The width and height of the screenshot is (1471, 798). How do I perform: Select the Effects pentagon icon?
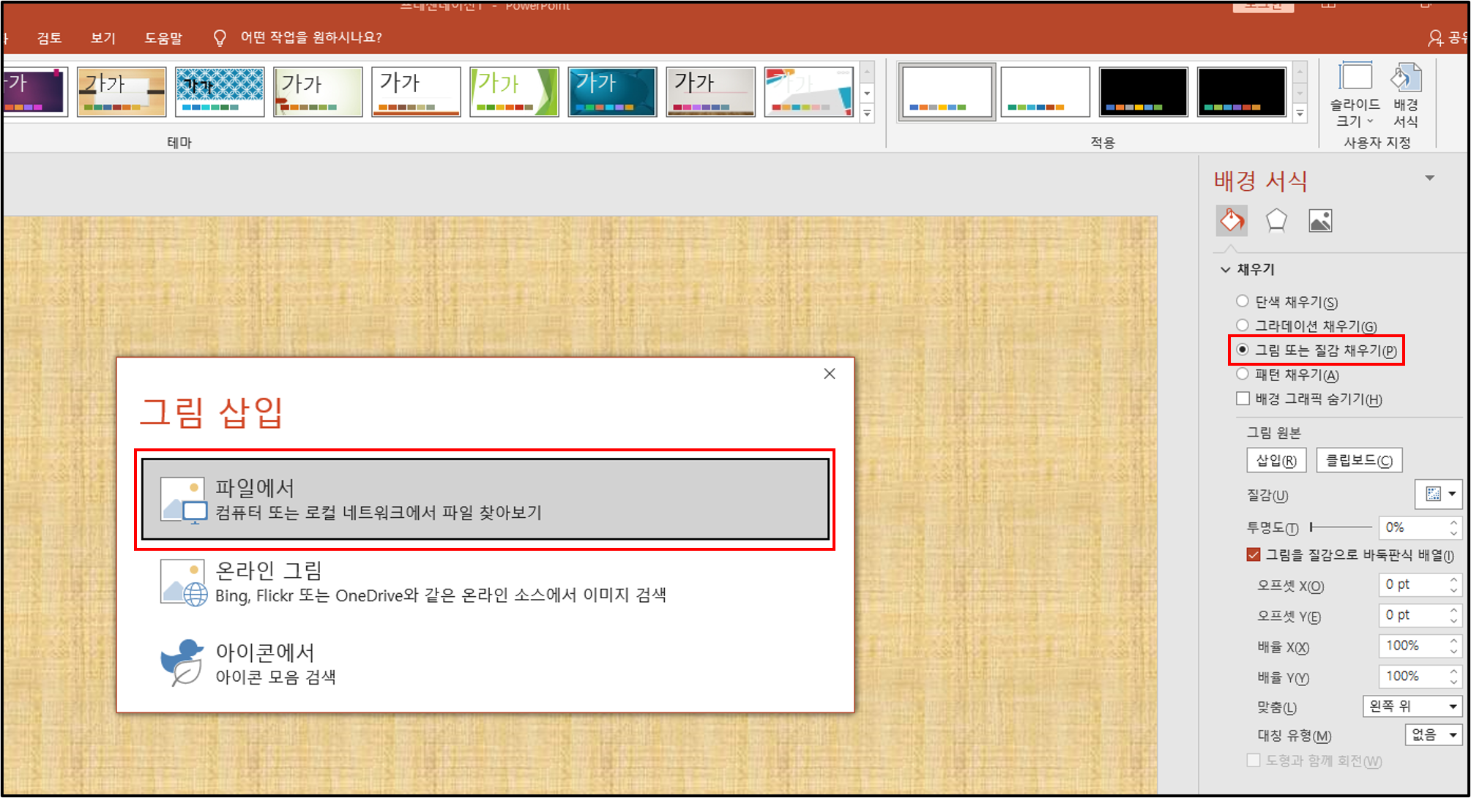[1276, 220]
